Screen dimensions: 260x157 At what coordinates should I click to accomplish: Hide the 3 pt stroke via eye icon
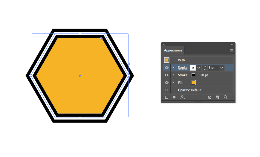point(167,68)
